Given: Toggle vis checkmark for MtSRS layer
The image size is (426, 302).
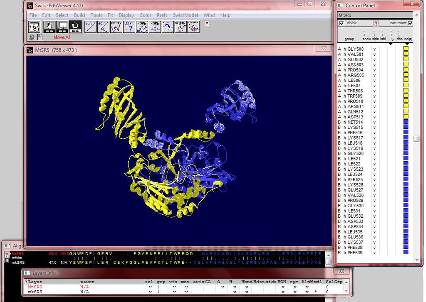Looking at the screenshot, I should (x=174, y=287).
